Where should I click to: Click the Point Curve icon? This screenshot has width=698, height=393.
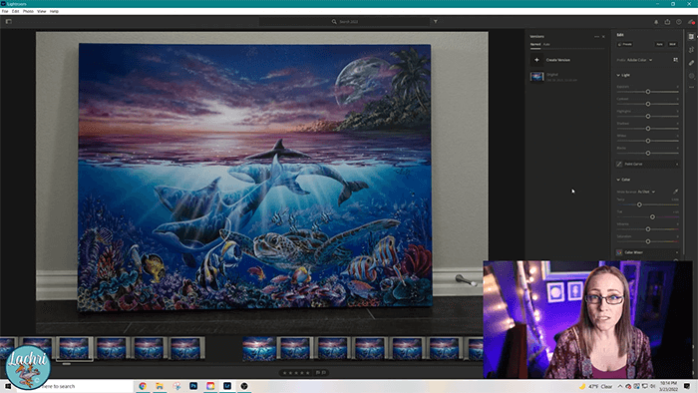coord(619,164)
